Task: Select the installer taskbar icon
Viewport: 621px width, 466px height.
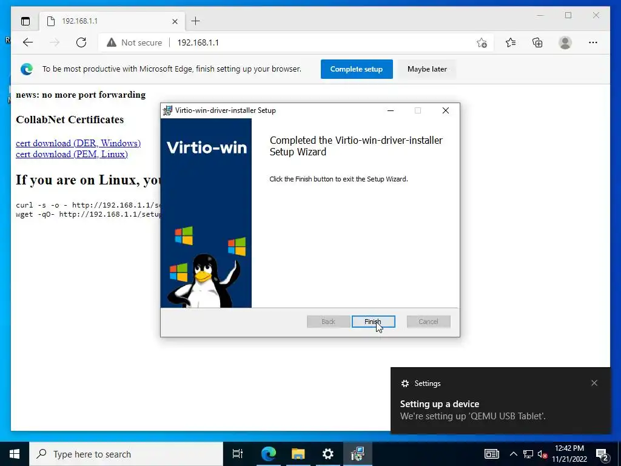Action: click(x=357, y=454)
